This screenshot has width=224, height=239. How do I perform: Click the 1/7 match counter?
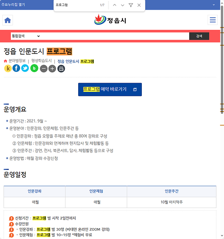102,5
